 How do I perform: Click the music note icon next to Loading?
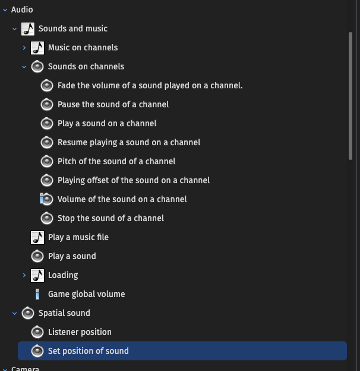coord(37,275)
